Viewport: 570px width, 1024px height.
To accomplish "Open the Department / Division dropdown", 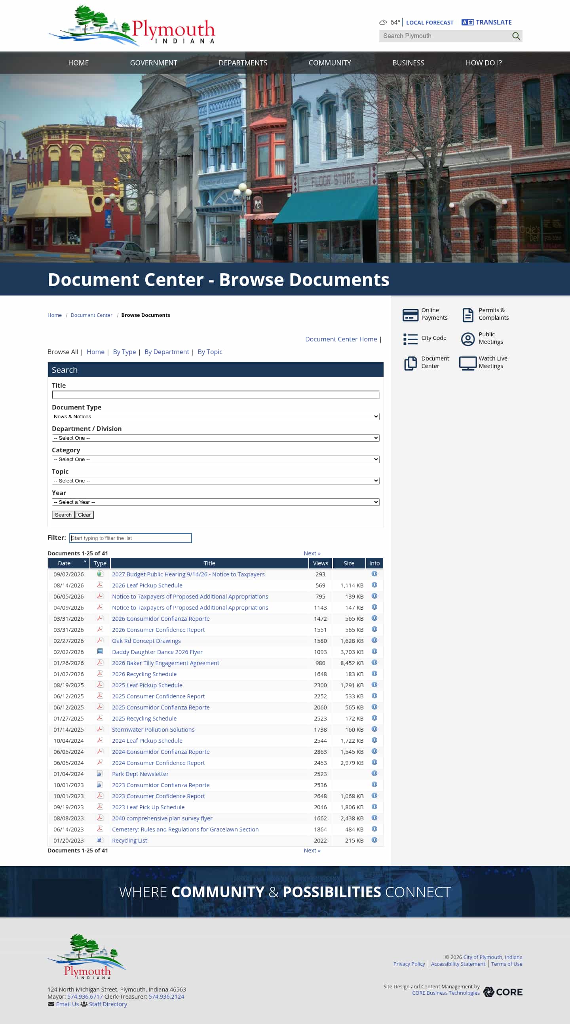I will click(x=216, y=438).
